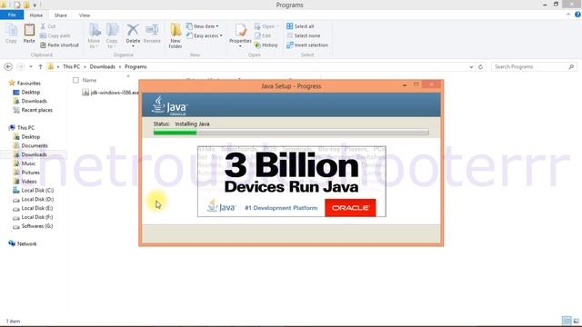This screenshot has width=582, height=327.
Task: Collapse the ribbon with the chevron
Action: pos(568,15)
